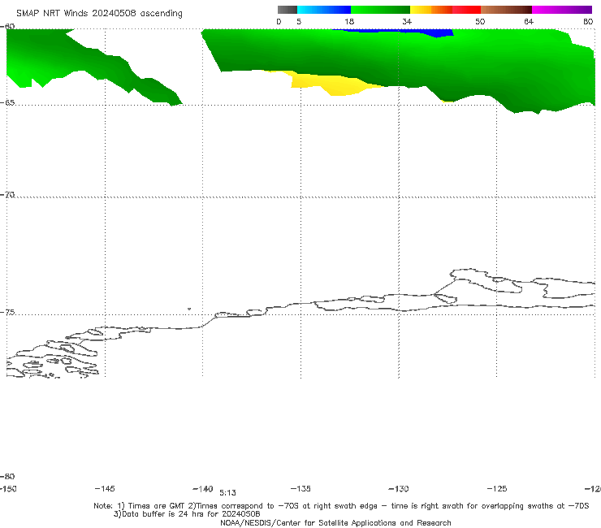Viewport: 601px width, 528px height.
Task: Click the latitude label '-65'
Action: click(7, 103)
